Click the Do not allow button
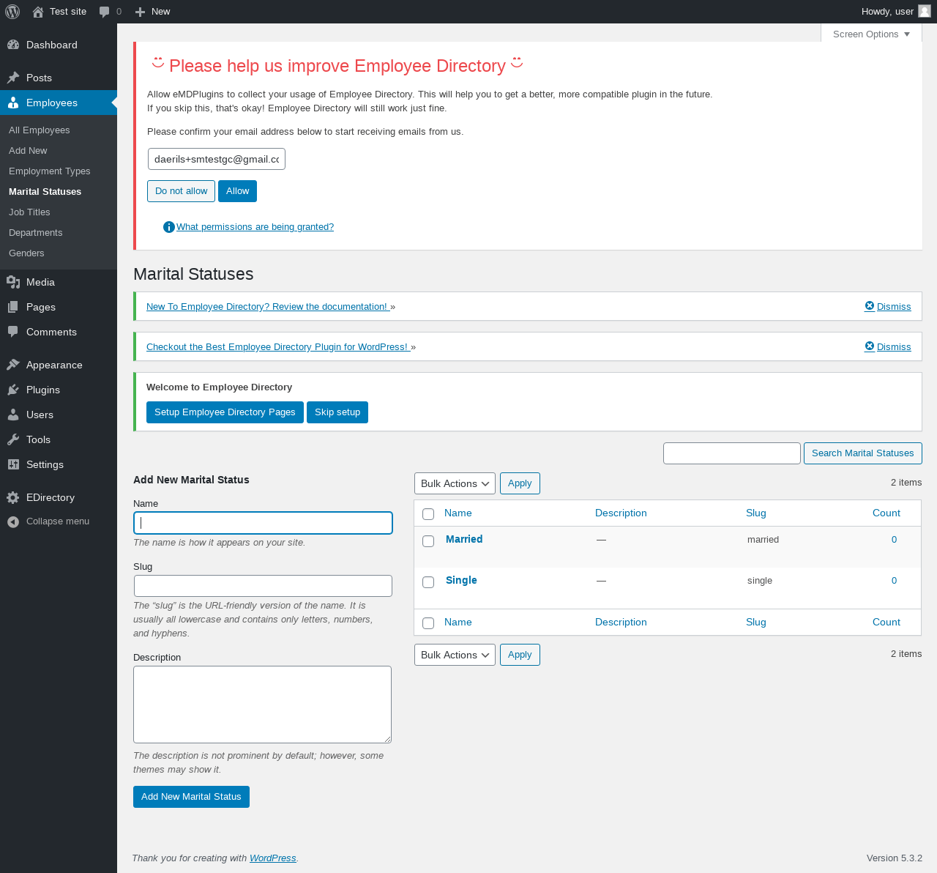 point(181,191)
